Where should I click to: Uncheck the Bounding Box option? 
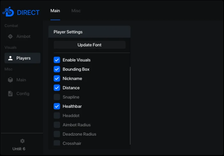pyautogui.click(x=57, y=69)
